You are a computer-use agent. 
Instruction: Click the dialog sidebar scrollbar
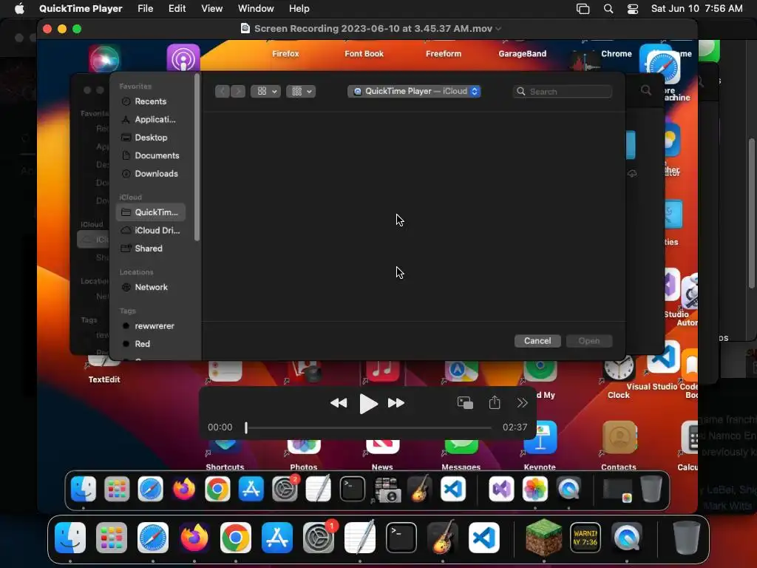197,157
